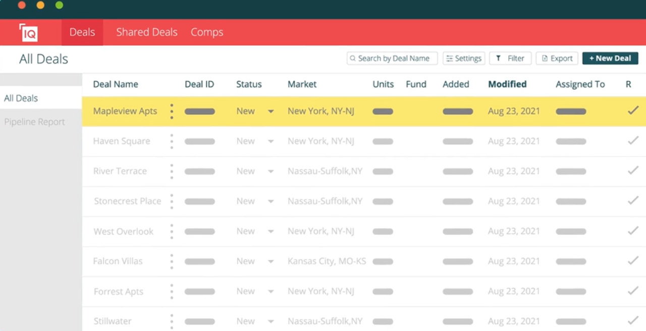The height and width of the screenshot is (331, 646).
Task: Select All Deals in the sidebar
Action: pos(41,98)
